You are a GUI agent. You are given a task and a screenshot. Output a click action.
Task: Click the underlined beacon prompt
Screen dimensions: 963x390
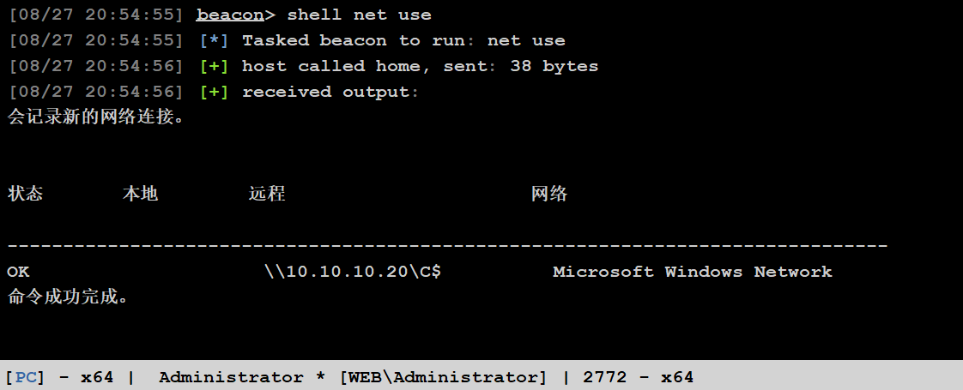(229, 15)
